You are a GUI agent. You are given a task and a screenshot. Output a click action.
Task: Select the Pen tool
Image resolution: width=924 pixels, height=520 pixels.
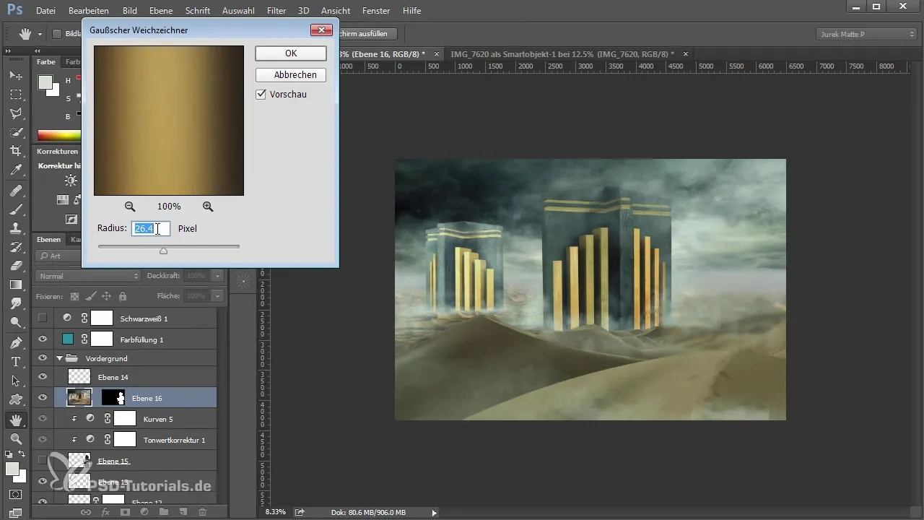click(15, 342)
